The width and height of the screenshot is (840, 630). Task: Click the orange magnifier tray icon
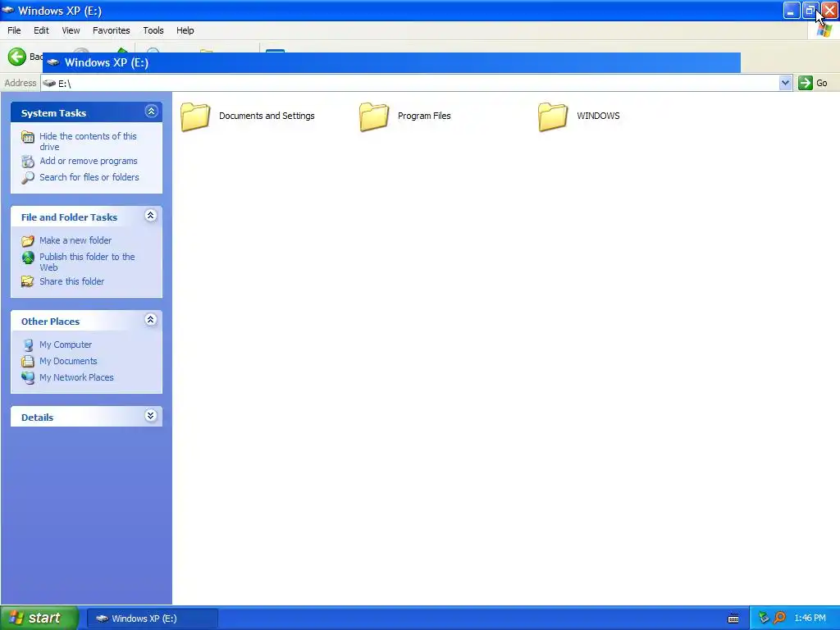click(x=780, y=618)
